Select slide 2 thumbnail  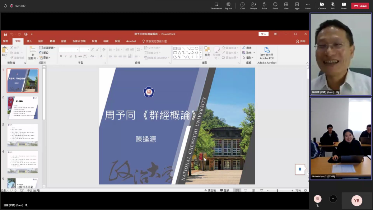click(23, 108)
